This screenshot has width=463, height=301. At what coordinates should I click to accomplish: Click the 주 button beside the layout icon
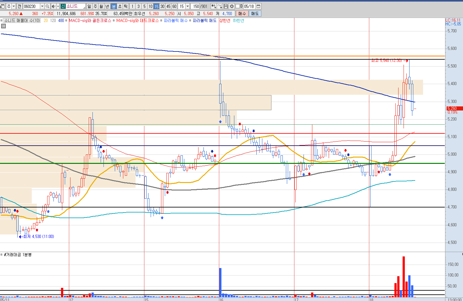coord(8,6)
